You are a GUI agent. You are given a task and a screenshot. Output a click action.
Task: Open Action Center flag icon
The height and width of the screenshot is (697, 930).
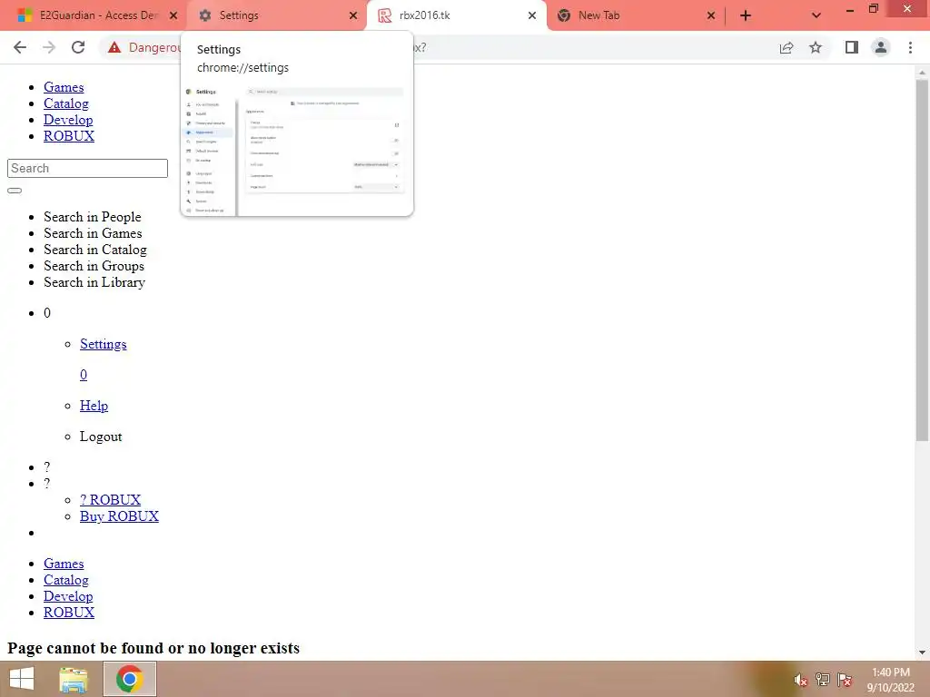pos(844,680)
